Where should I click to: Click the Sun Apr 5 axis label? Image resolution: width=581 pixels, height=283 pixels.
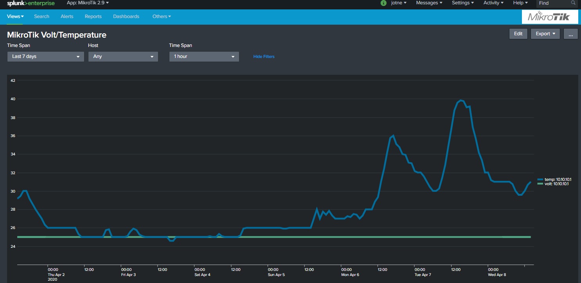(276, 275)
